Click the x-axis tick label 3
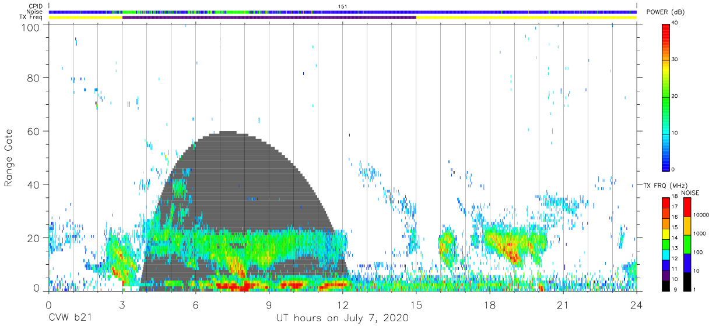This screenshot has height=330, width=716. [122, 305]
